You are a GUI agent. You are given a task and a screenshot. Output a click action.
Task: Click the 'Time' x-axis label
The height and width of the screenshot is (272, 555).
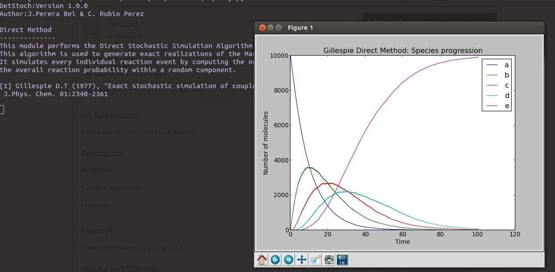click(402, 242)
